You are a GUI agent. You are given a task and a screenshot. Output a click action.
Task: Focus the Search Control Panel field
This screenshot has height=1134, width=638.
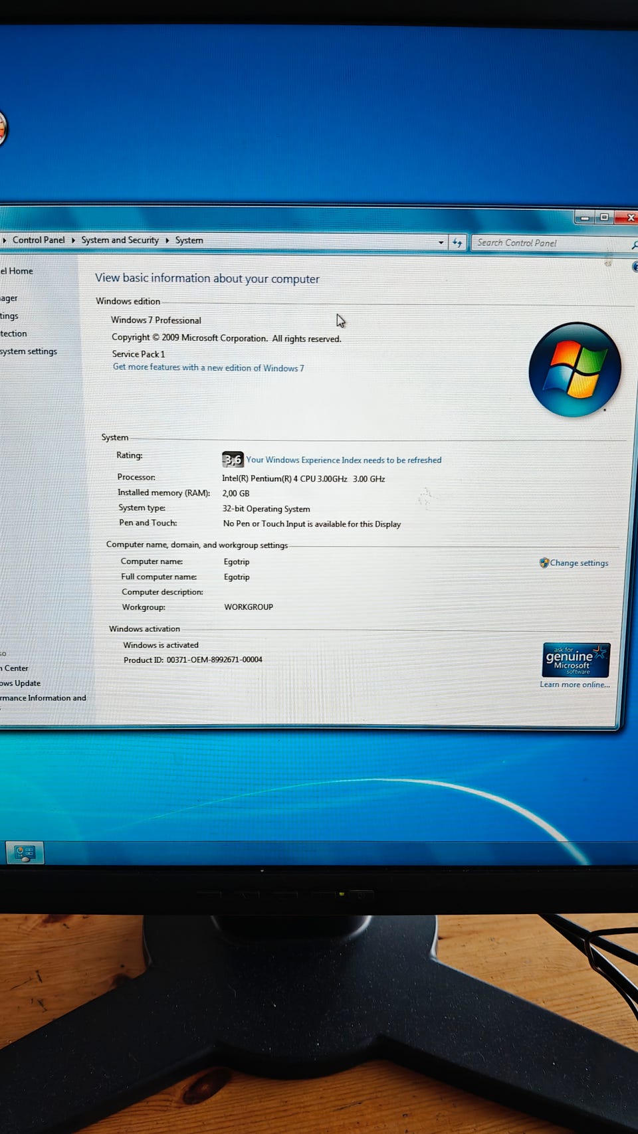point(550,243)
